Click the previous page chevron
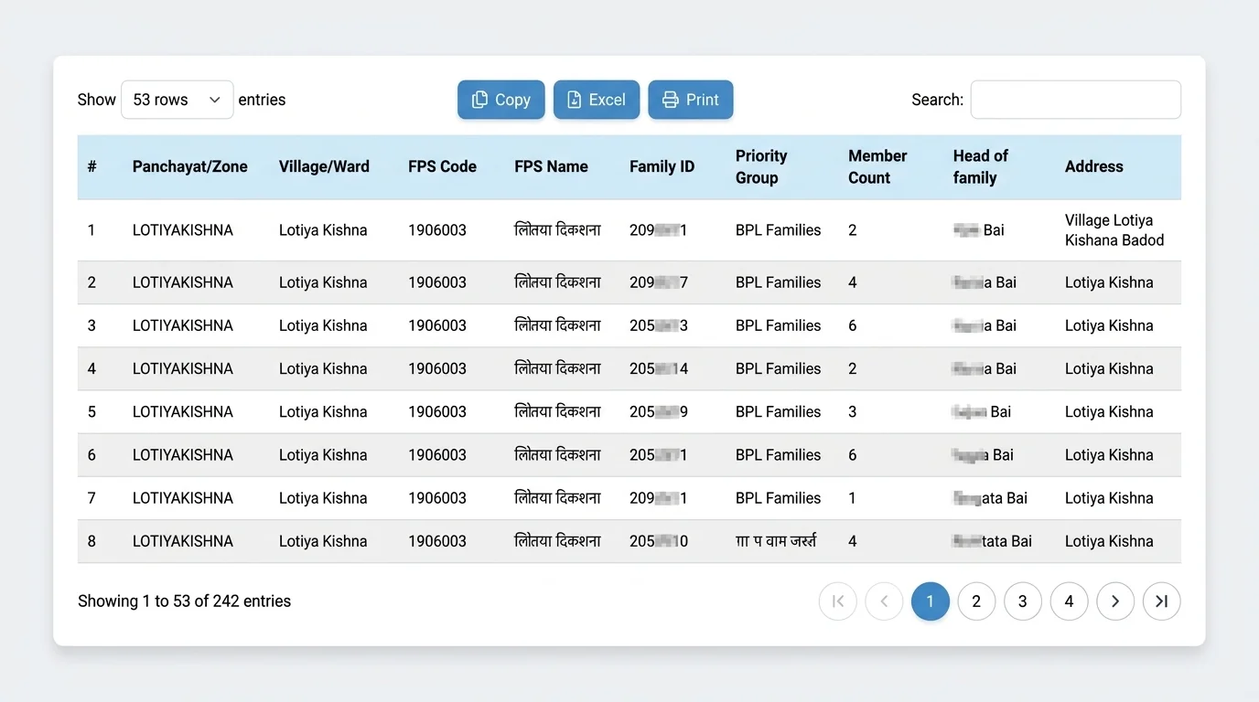This screenshot has width=1259, height=702. click(884, 601)
